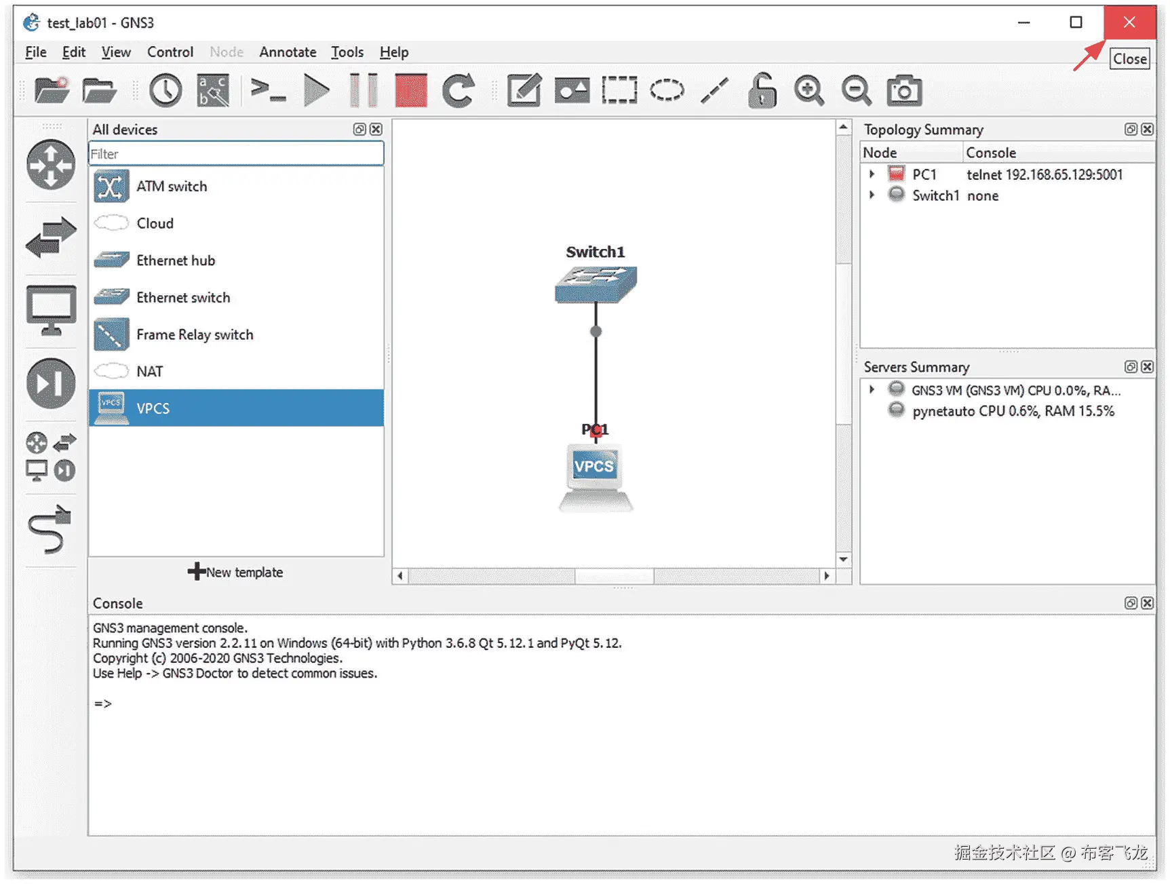This screenshot has width=1170, height=884.
Task: Float the Servers Summary panel
Action: click(x=1131, y=367)
